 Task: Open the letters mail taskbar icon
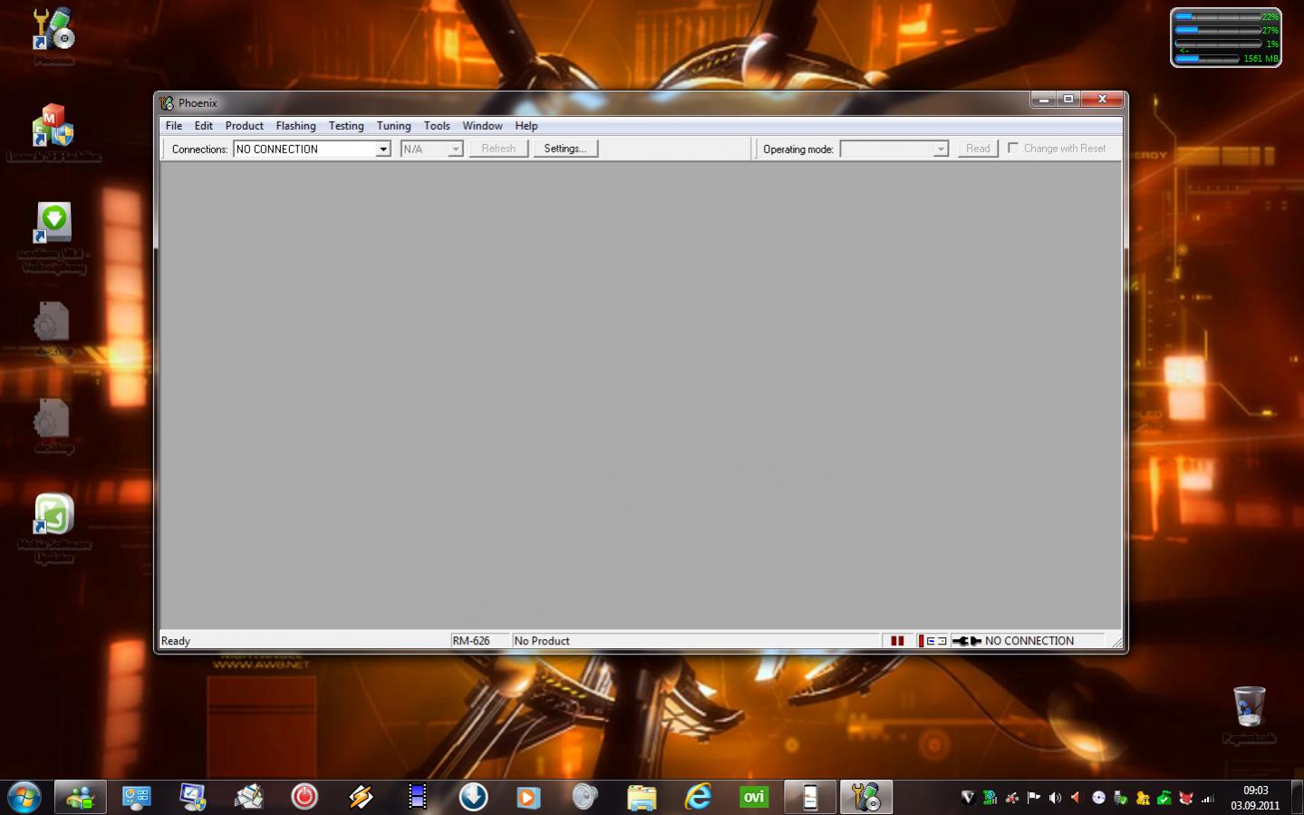point(248,798)
